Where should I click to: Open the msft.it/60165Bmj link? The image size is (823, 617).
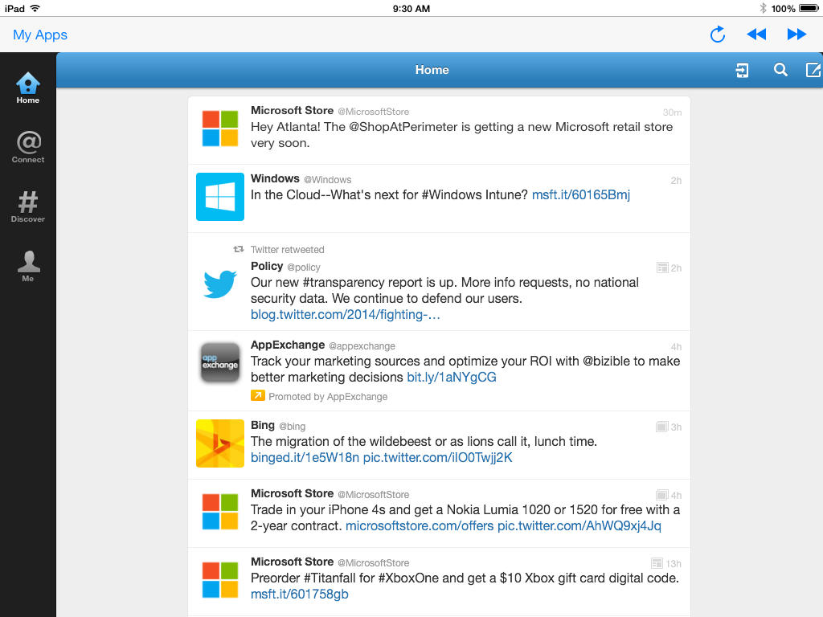pyautogui.click(x=580, y=194)
